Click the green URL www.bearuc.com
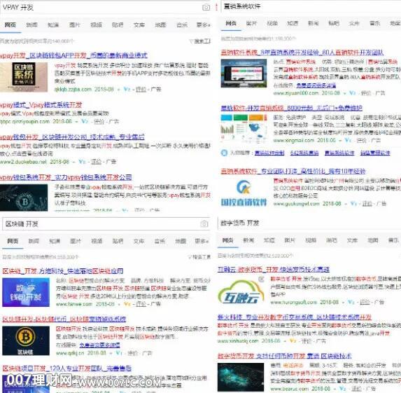401x393 pixels. [x=289, y=389]
